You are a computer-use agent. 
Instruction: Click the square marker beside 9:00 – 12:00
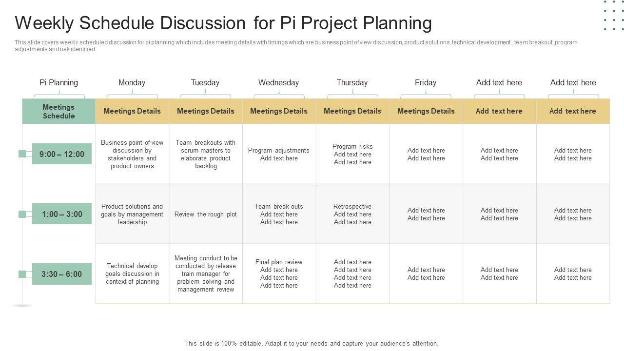coord(22,154)
